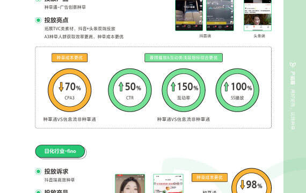Image resolution: width=306 pixels, height=193 pixels.
Task: Open the first 抖音端 phone screenshot
Action: click(x=189, y=15)
